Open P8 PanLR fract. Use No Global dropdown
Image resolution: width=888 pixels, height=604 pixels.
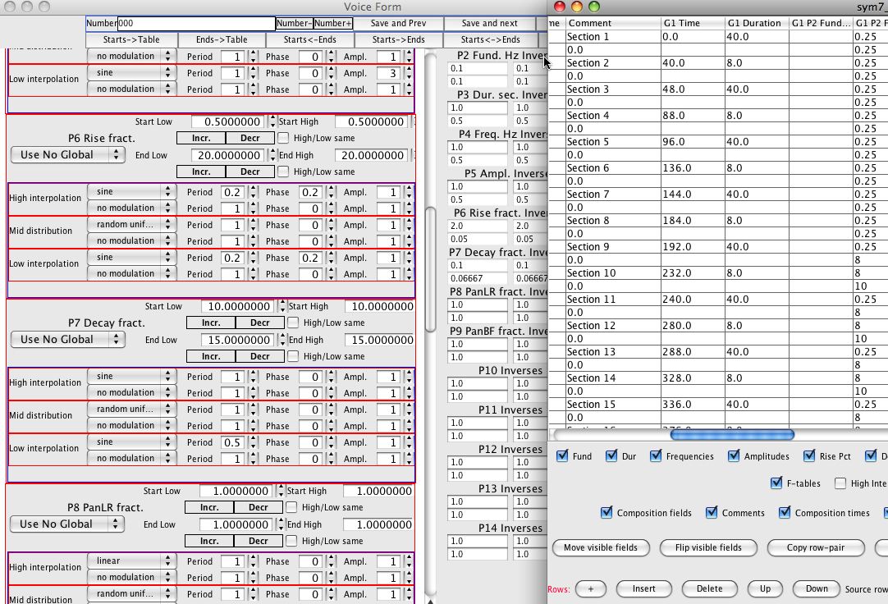pyautogui.click(x=66, y=524)
